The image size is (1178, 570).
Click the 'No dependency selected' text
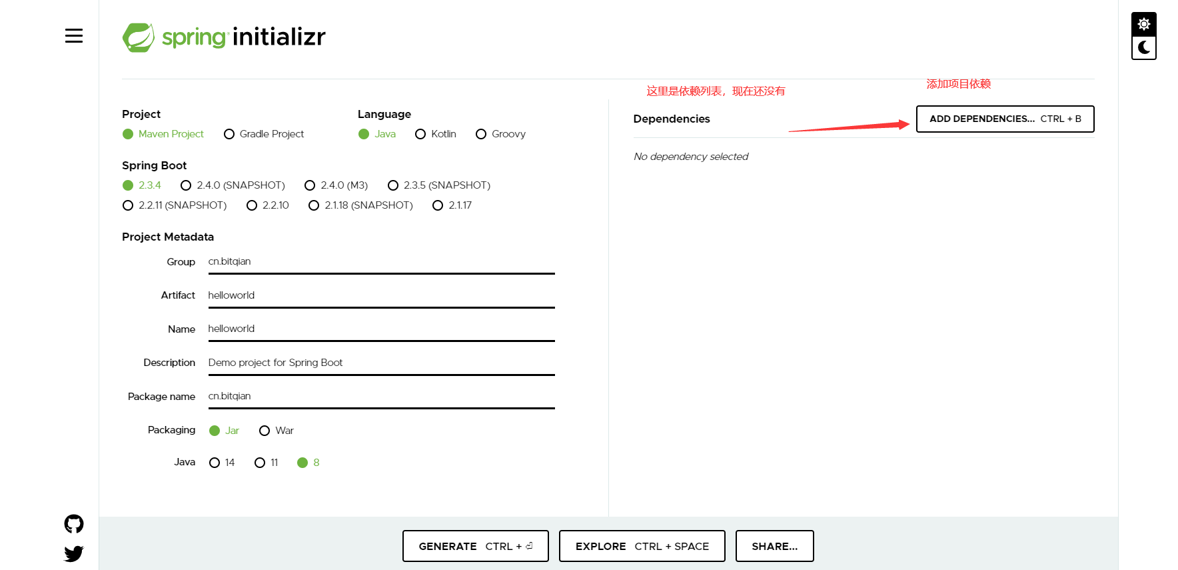[x=691, y=157]
